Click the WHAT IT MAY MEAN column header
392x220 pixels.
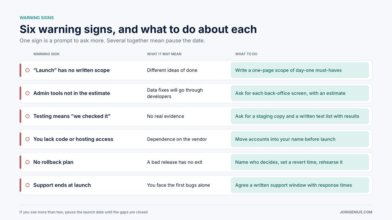point(164,54)
